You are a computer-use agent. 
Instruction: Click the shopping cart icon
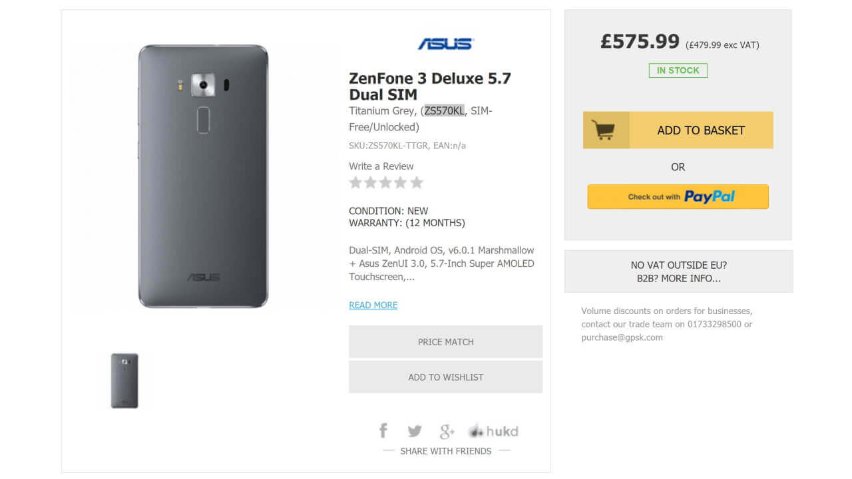(606, 129)
